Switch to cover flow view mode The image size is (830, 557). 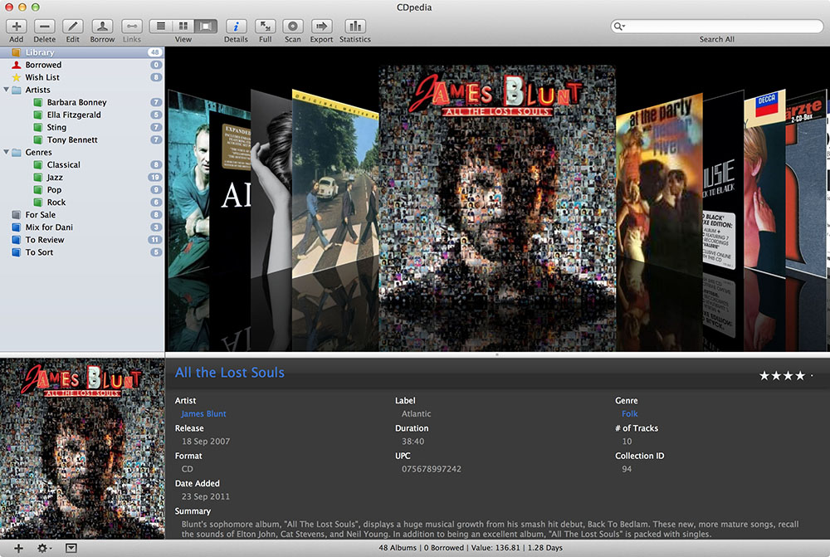coord(205,26)
